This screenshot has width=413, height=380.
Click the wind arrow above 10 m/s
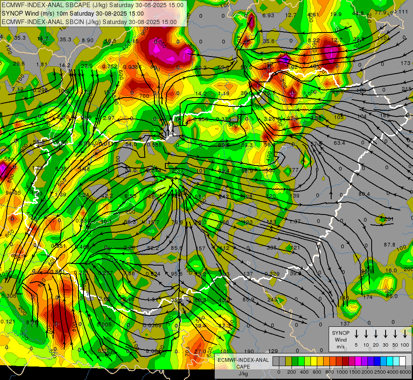(366, 334)
